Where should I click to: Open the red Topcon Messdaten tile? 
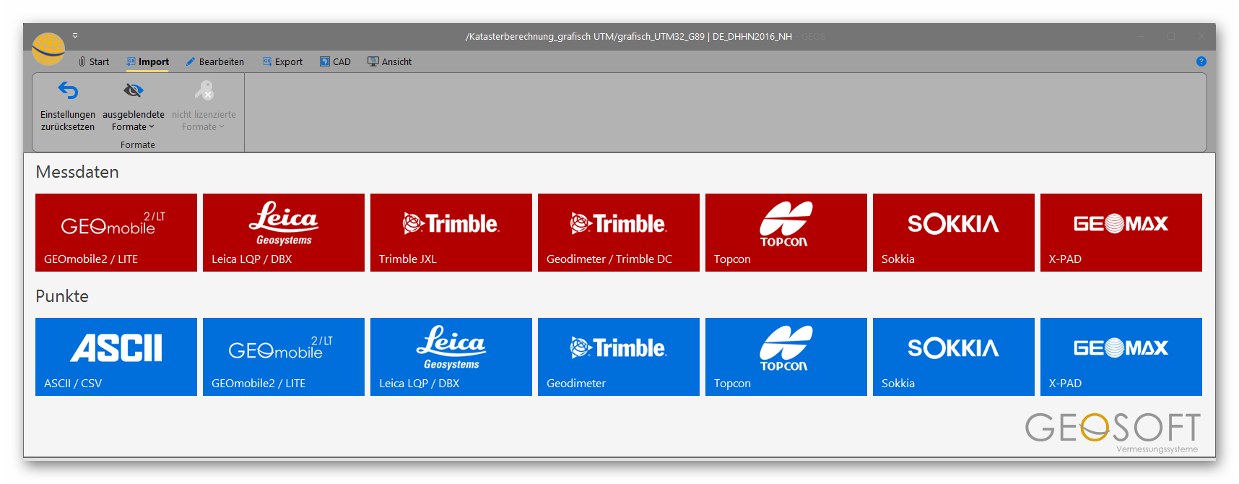coord(786,233)
